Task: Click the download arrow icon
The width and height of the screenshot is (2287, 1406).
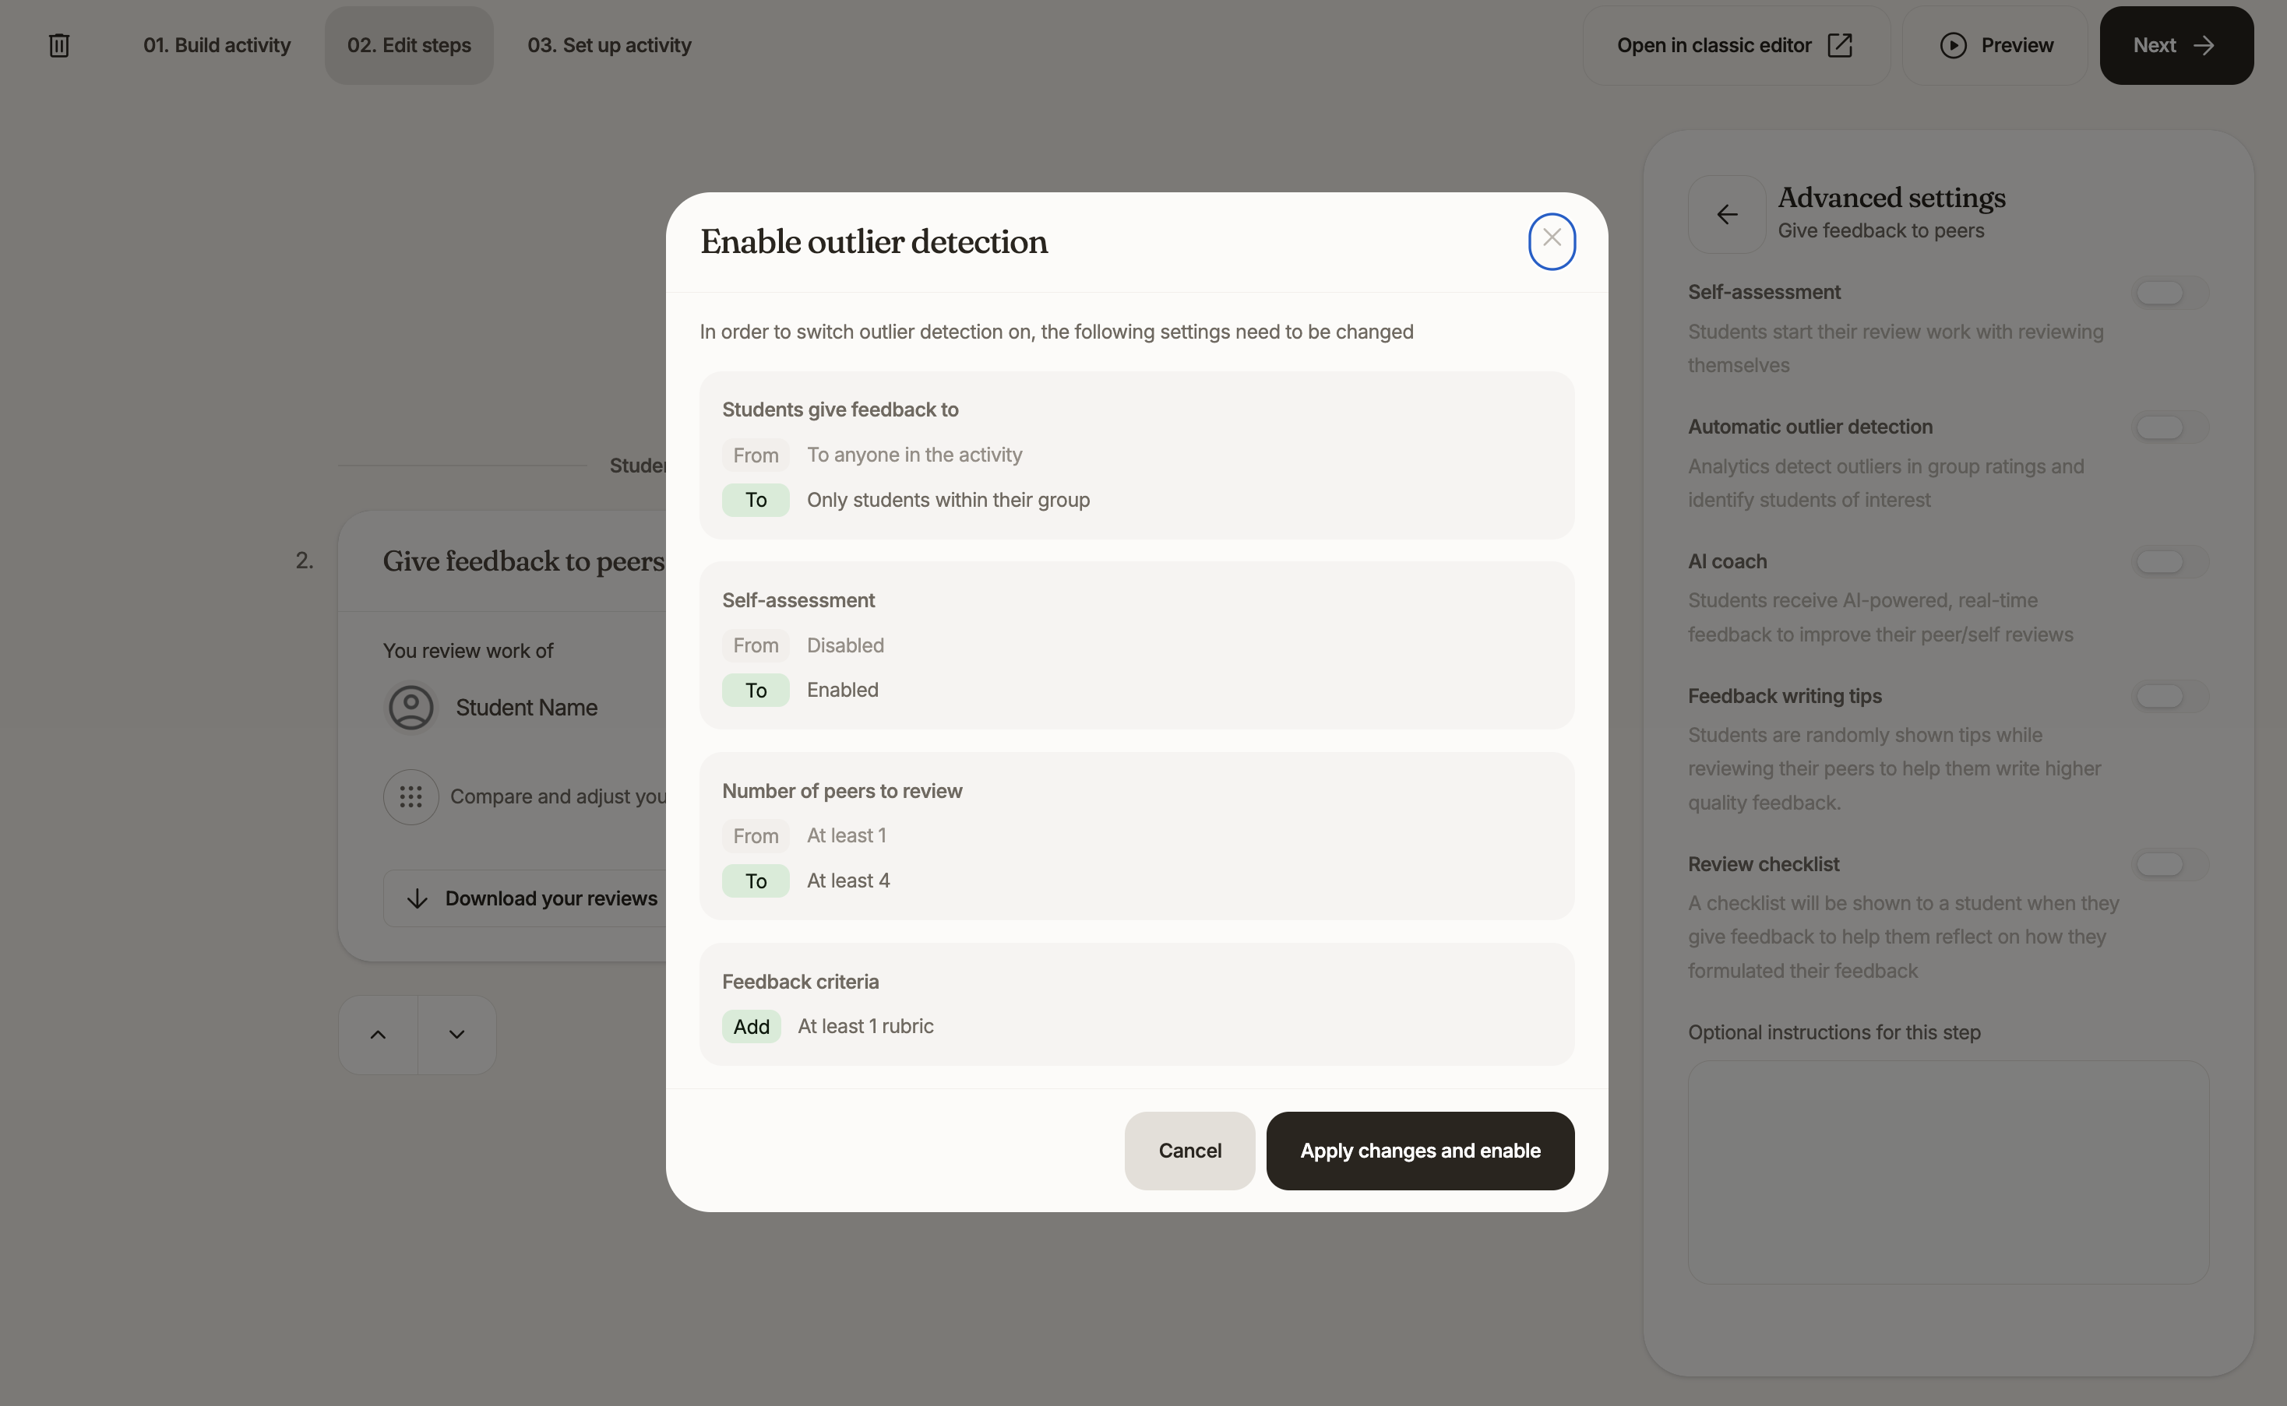Action: coord(417,898)
